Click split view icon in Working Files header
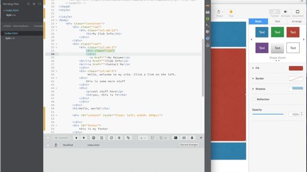The width and height of the screenshot is (307, 172). click(39, 4)
